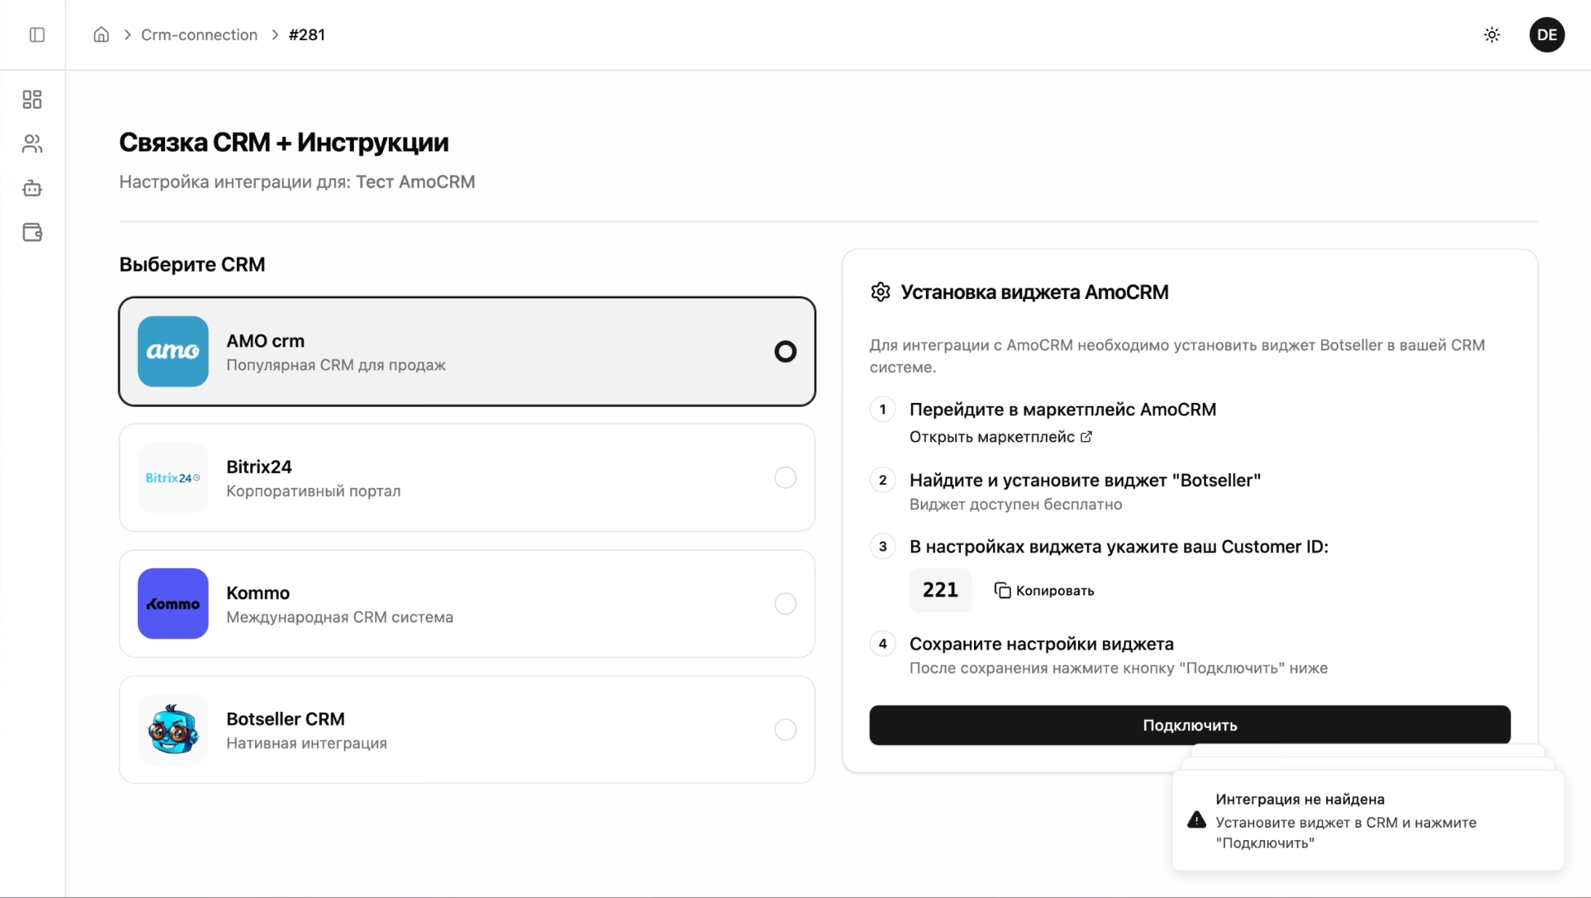Click the Подключить button
The height and width of the screenshot is (898, 1591).
1189,726
